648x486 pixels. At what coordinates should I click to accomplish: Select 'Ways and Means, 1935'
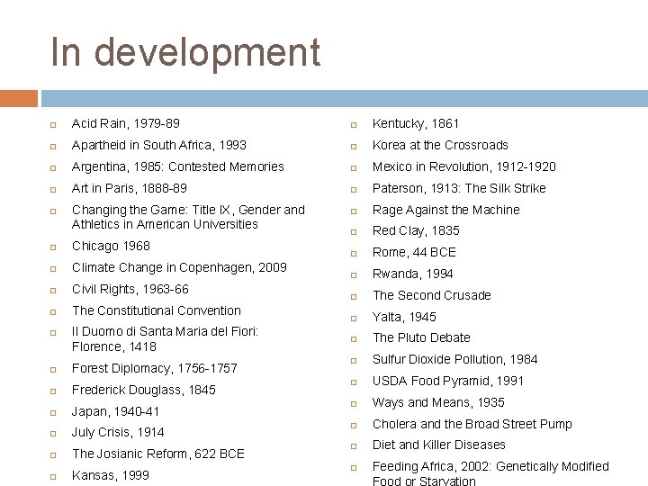[x=438, y=403]
